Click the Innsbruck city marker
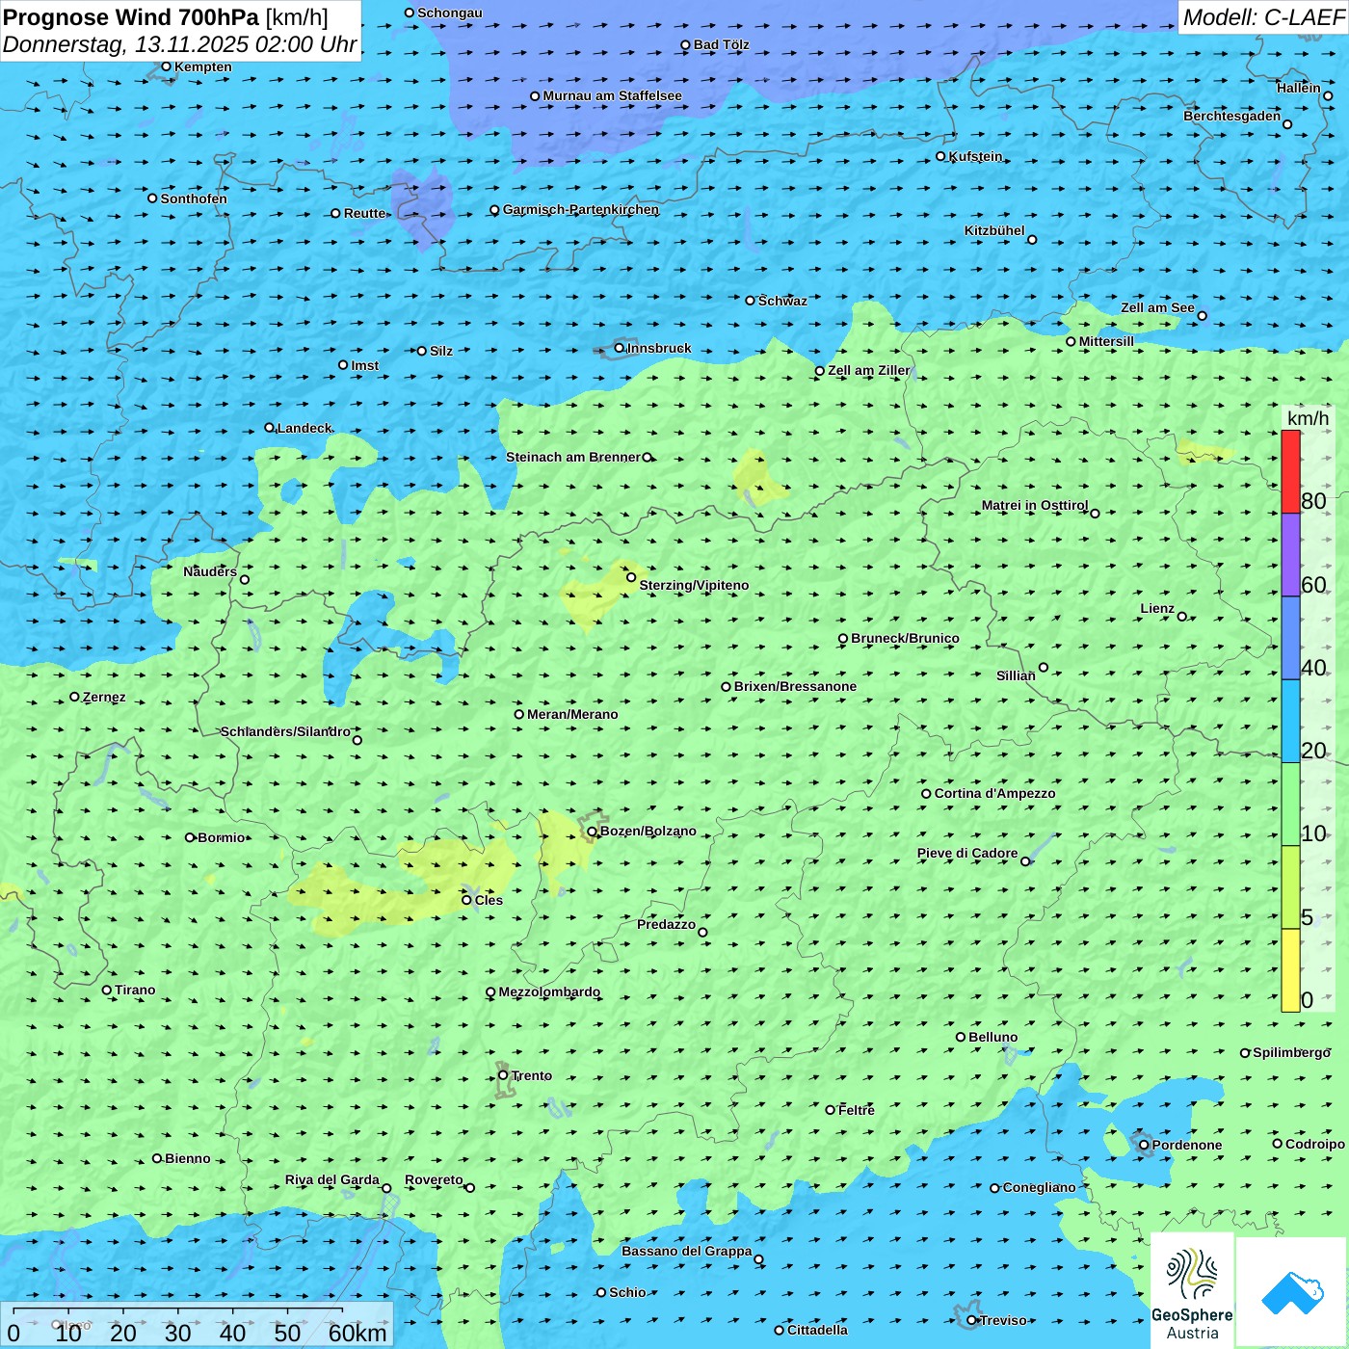 (x=620, y=348)
